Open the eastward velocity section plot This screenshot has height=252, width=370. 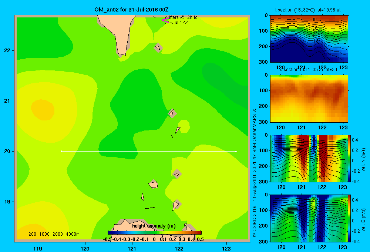309,218
